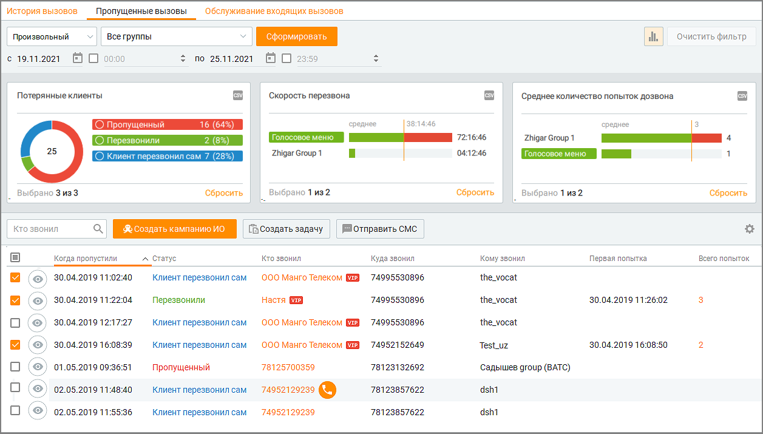Toggle the green Перезвонили legend filter
Viewport: 763px width, 434px height.
168,140
